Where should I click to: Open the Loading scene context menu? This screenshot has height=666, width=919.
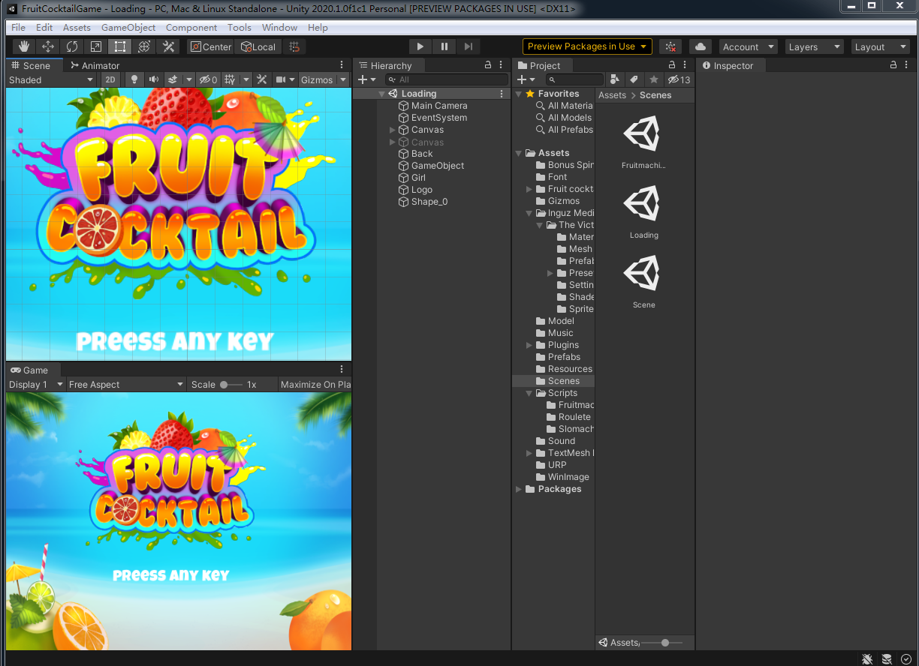[x=502, y=94]
